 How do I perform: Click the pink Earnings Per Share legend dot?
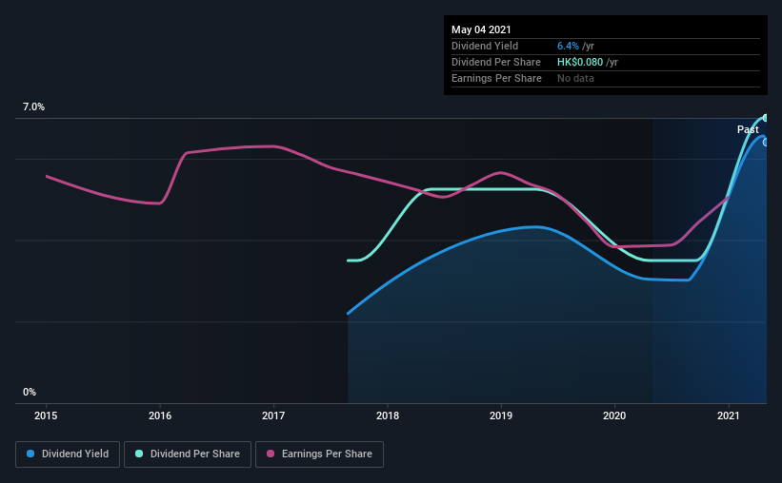pos(271,454)
